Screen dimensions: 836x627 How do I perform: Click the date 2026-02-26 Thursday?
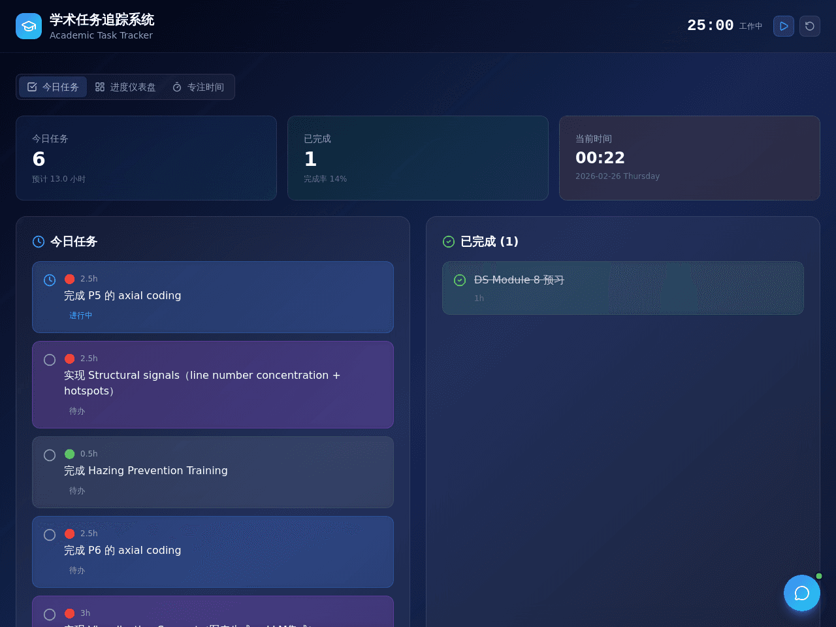617,176
